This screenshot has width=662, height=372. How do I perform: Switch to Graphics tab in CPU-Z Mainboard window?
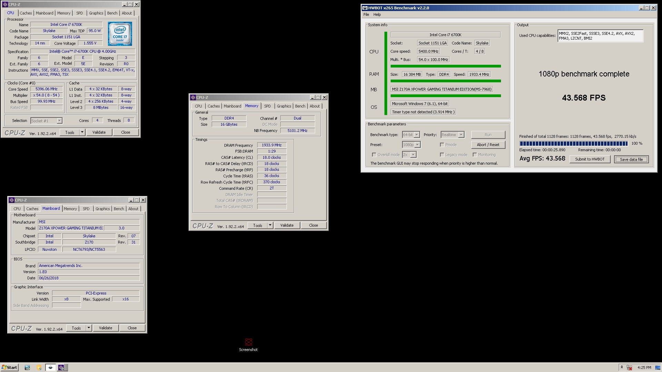click(x=102, y=209)
